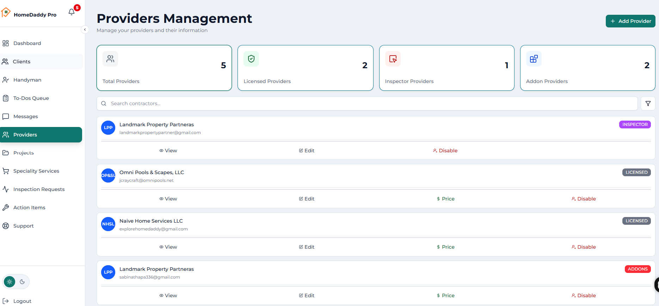The height and width of the screenshot is (306, 659).
Task: Click the LPP avatar of the inspector provider
Action: [x=108, y=128]
